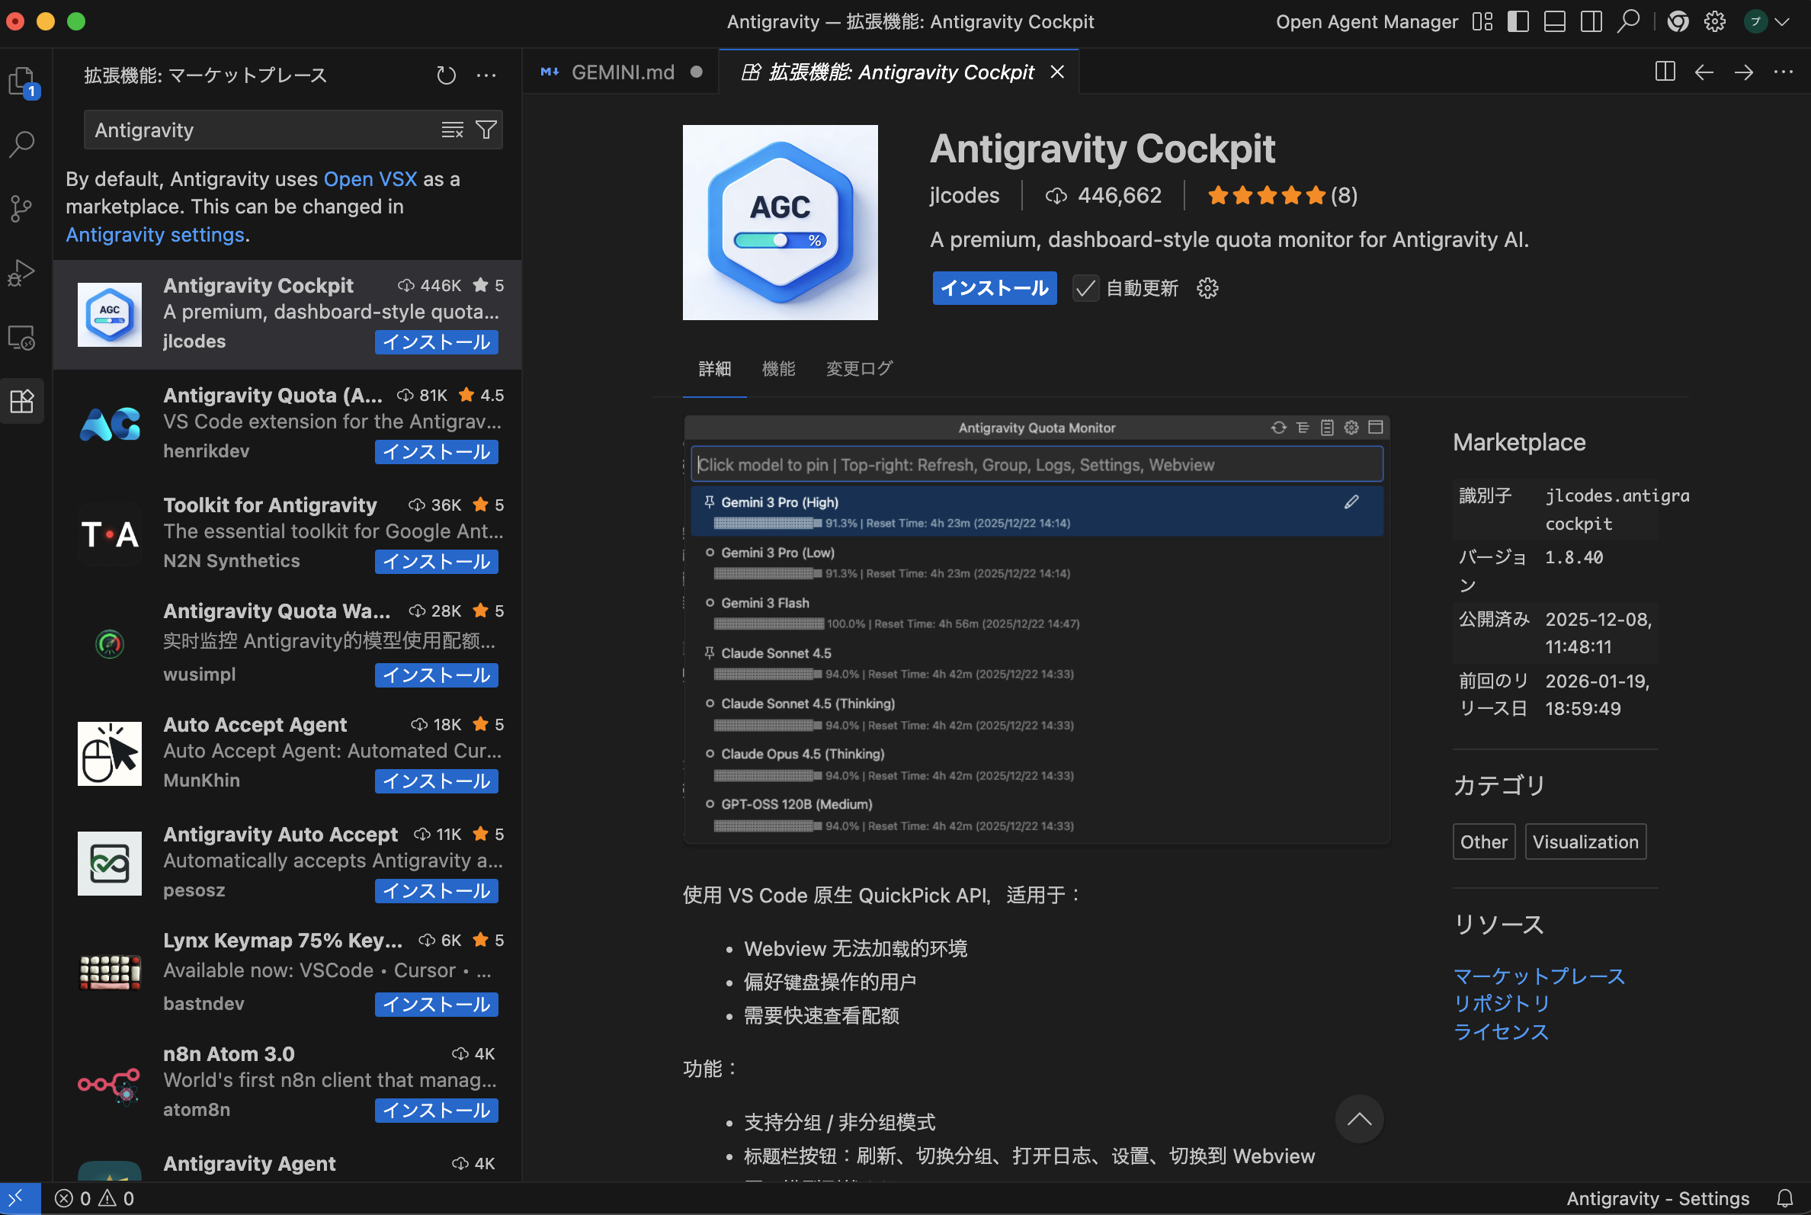The width and height of the screenshot is (1811, 1215).
Task: Open the browser icon in the title bar
Action: pos(1678,21)
